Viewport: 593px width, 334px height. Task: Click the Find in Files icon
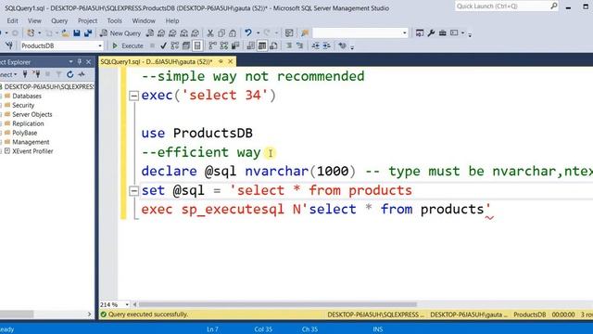(305, 33)
